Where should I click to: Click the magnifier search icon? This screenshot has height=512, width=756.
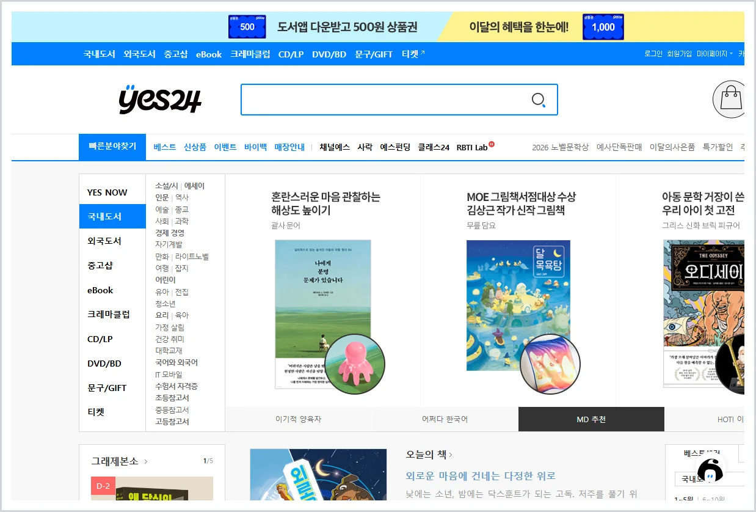pos(539,100)
